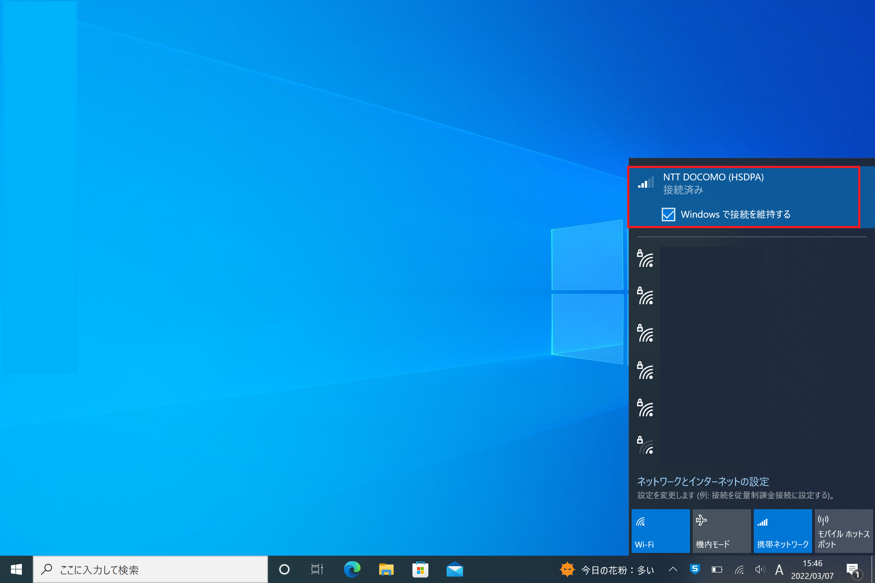
Task: Click the Cortana circle icon
Action: [x=284, y=569]
